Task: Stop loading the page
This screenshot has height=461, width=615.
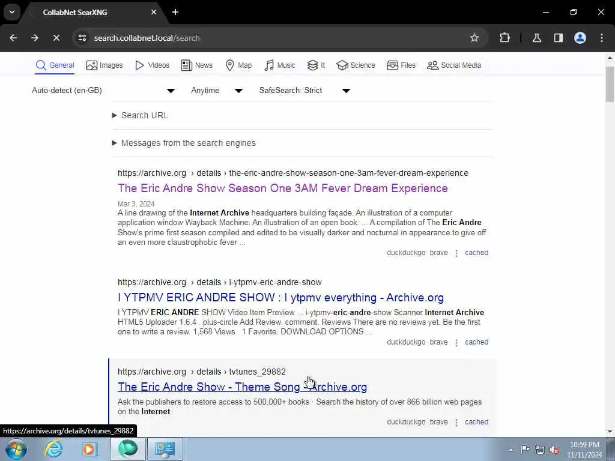Action: point(56,38)
